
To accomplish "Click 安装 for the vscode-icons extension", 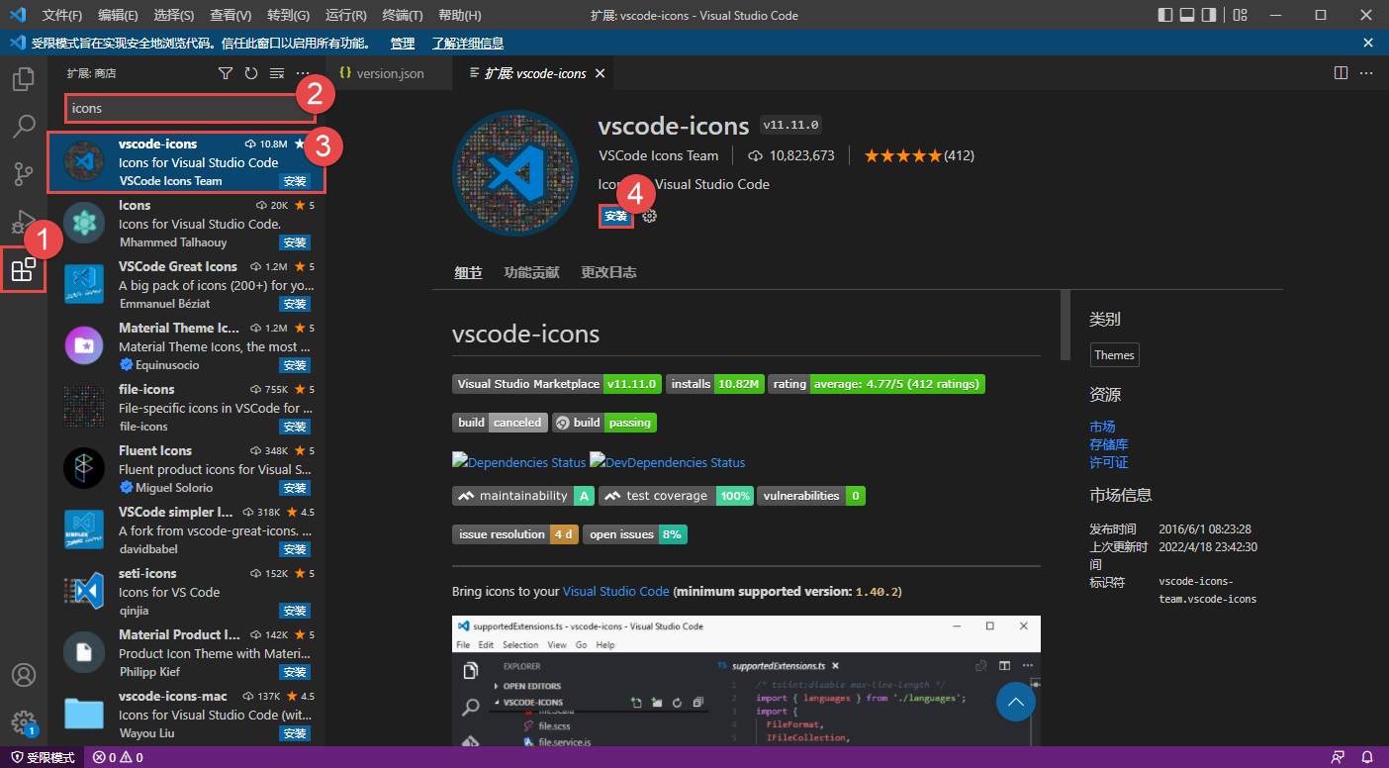I will coord(616,216).
